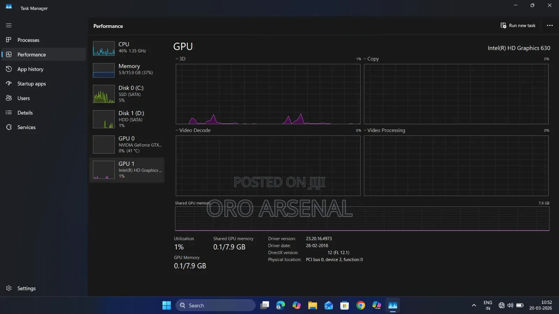Screen dimensions: 559x314
Task: Click the DirectX value 12 (FL 12.1)
Action: coord(338,253)
